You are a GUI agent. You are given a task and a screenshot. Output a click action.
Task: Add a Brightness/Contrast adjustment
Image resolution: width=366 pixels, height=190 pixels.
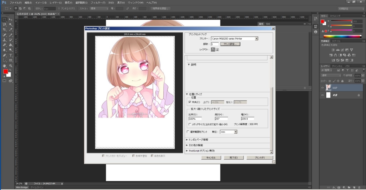[333, 50]
